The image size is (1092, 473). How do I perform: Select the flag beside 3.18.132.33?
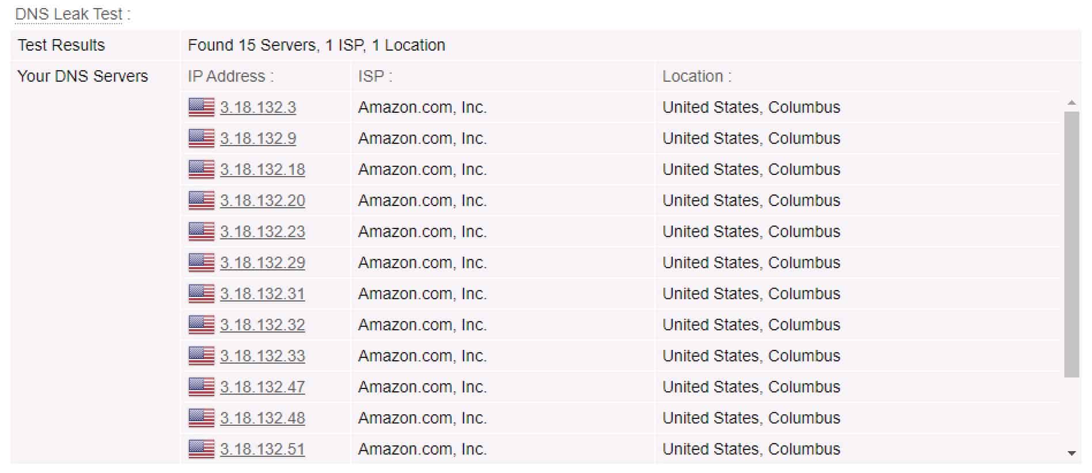202,356
